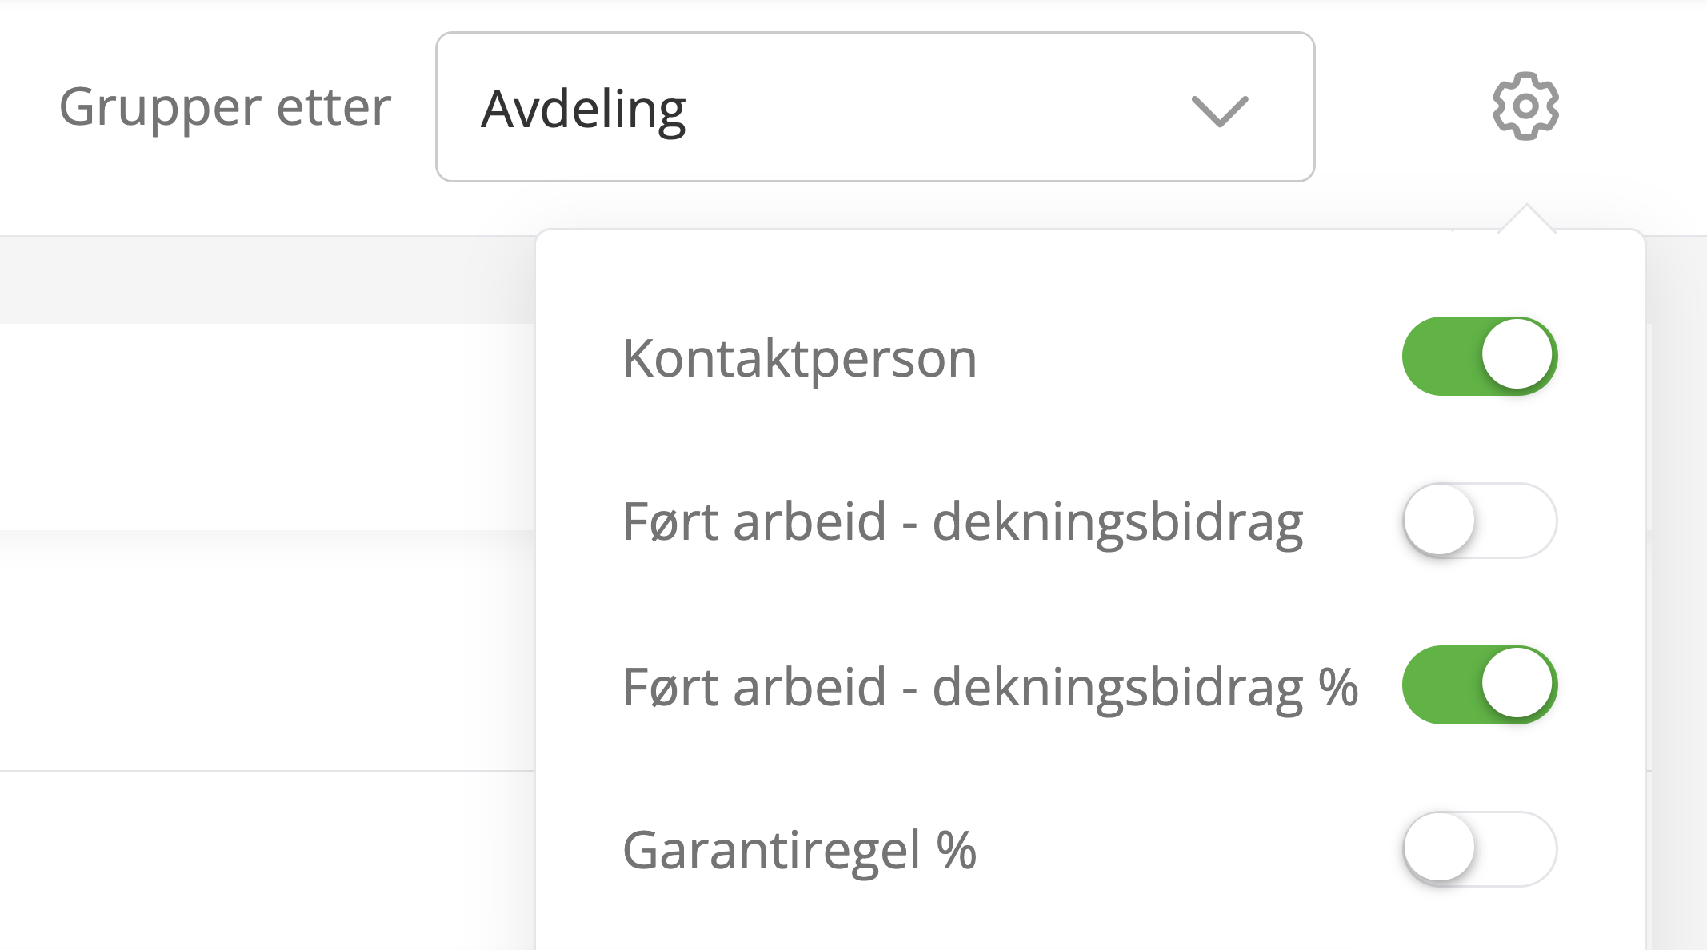1707x950 pixels.
Task: Click the Garantiregel % label
Action: (x=800, y=850)
